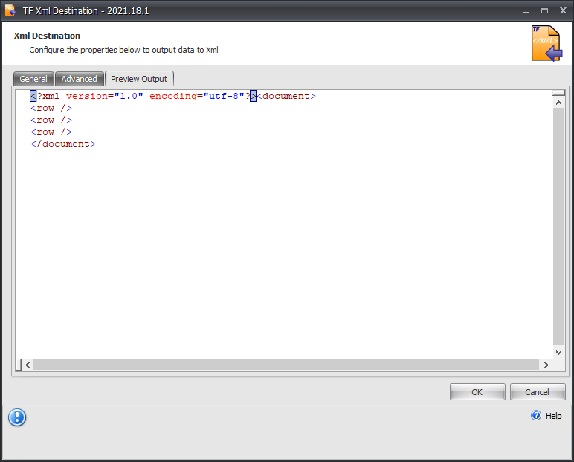
Task: Open the Advanced tab
Action: (79, 79)
